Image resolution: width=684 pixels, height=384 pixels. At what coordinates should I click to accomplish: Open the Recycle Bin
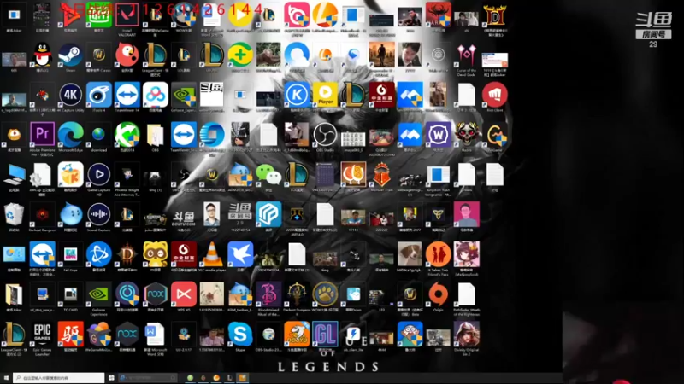14,214
